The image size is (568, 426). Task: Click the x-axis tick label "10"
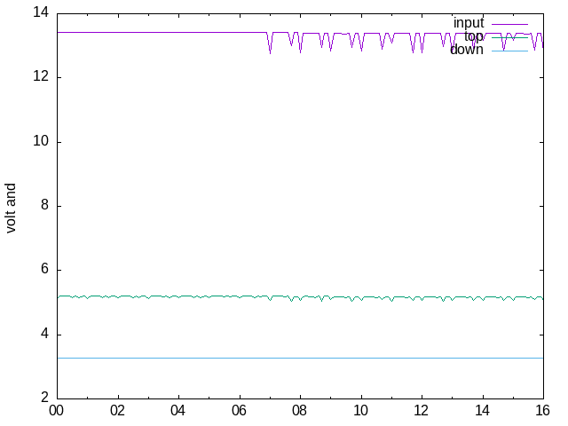[x=361, y=412]
